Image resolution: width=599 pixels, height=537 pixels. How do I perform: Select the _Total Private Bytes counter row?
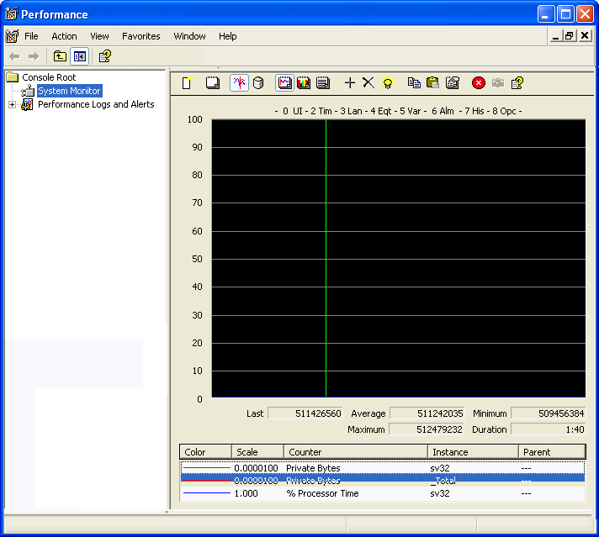(x=383, y=480)
